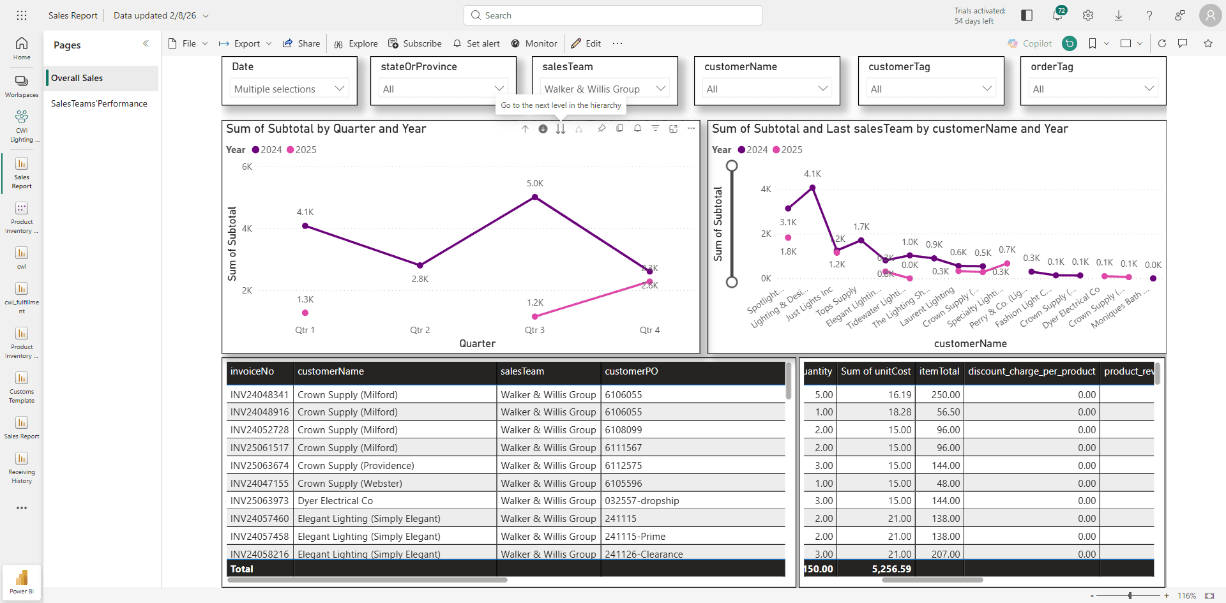The image size is (1226, 603).
Task: Adjust the page zoom slider handle
Action: coord(1130,595)
